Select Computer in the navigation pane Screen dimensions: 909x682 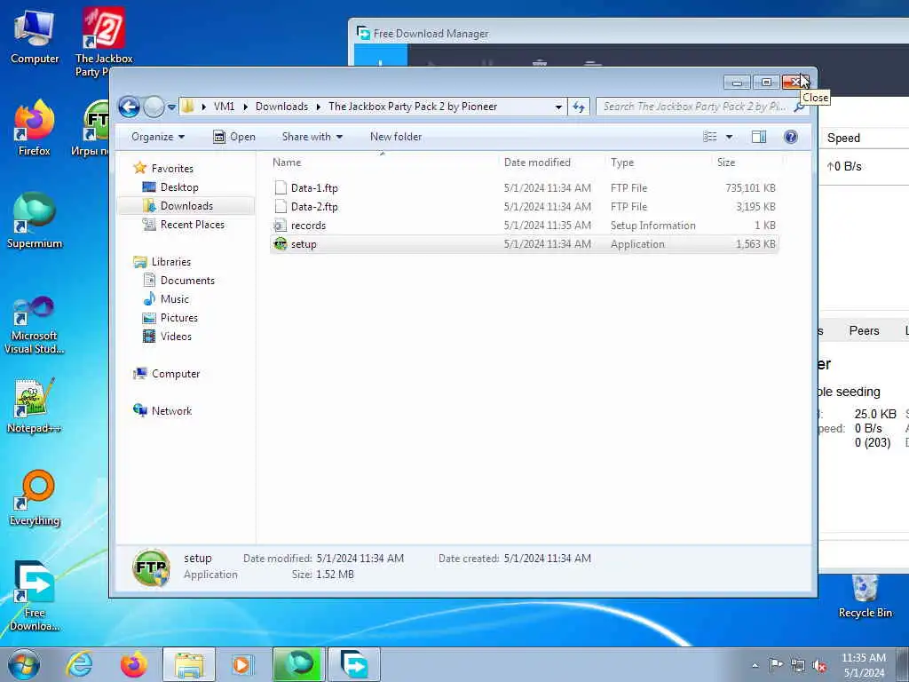pyautogui.click(x=175, y=374)
